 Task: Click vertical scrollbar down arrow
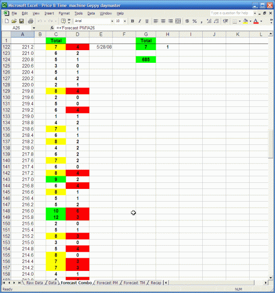(x=270, y=278)
